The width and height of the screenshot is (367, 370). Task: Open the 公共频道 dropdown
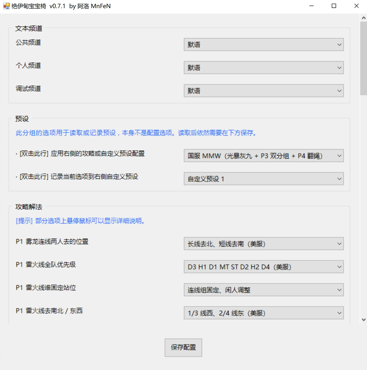pos(264,45)
